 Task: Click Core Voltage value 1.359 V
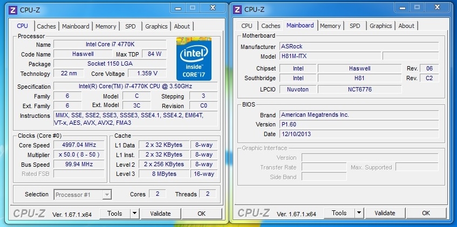(147, 73)
